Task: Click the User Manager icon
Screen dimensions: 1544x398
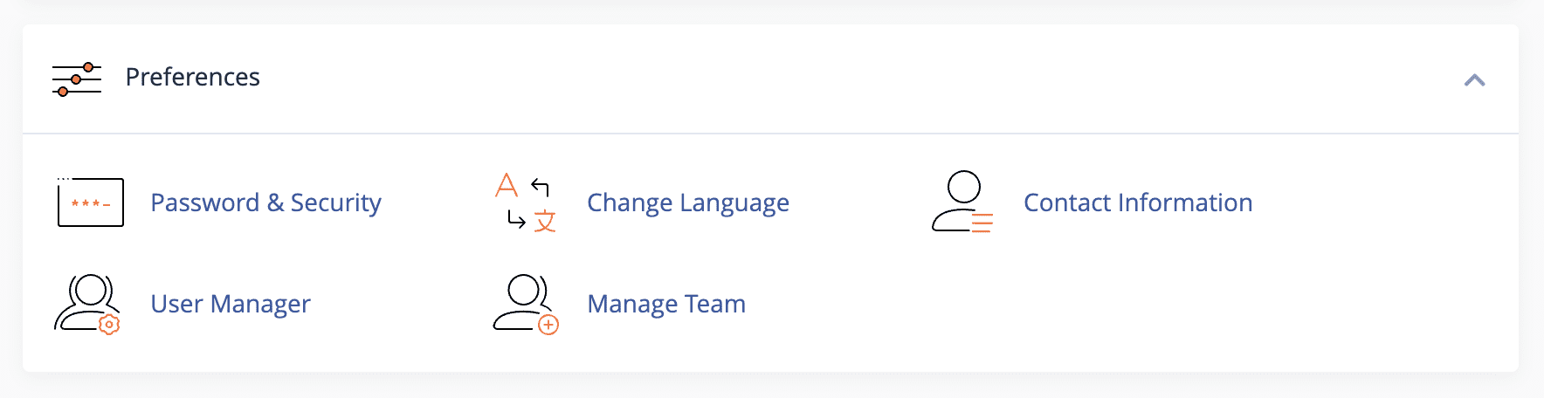Action: (87, 304)
